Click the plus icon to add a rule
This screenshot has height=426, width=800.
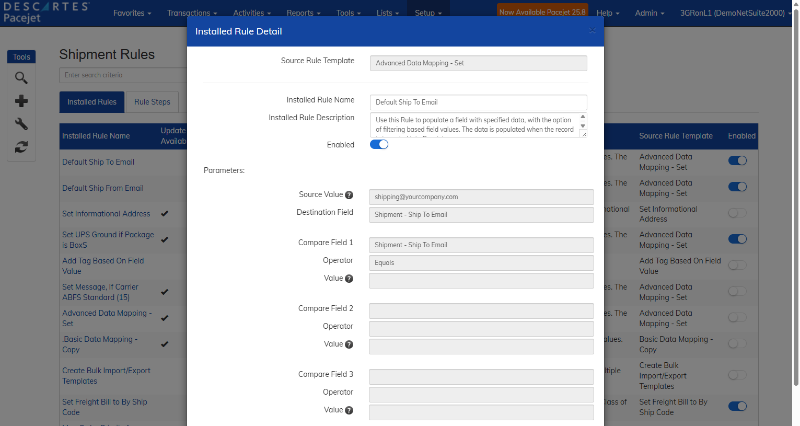(x=21, y=101)
